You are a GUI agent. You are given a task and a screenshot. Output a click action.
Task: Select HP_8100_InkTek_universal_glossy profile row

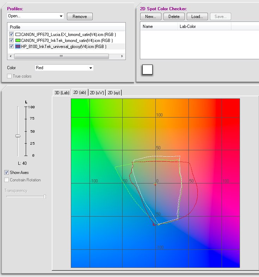66,47
